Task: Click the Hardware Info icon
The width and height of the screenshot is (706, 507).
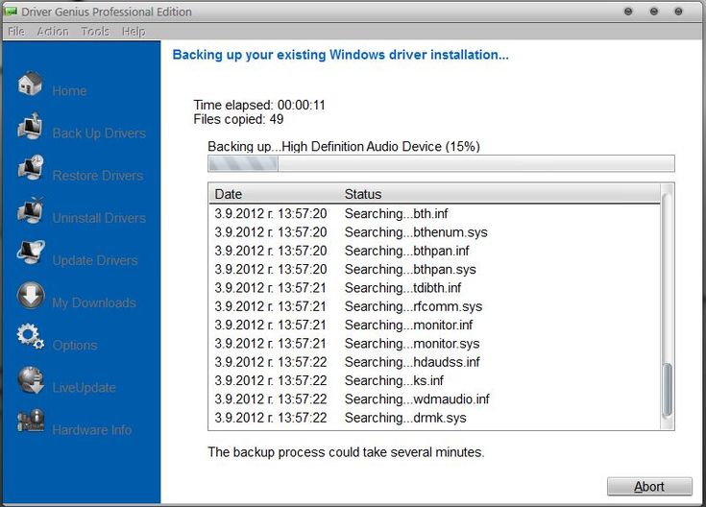Action: tap(30, 422)
